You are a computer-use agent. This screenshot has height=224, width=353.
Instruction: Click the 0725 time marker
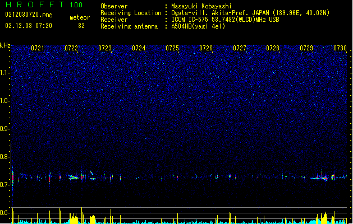172,48
